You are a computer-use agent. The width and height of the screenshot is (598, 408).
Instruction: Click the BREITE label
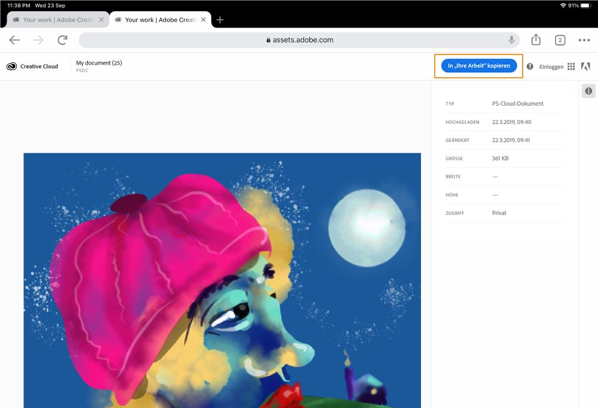pyautogui.click(x=453, y=176)
